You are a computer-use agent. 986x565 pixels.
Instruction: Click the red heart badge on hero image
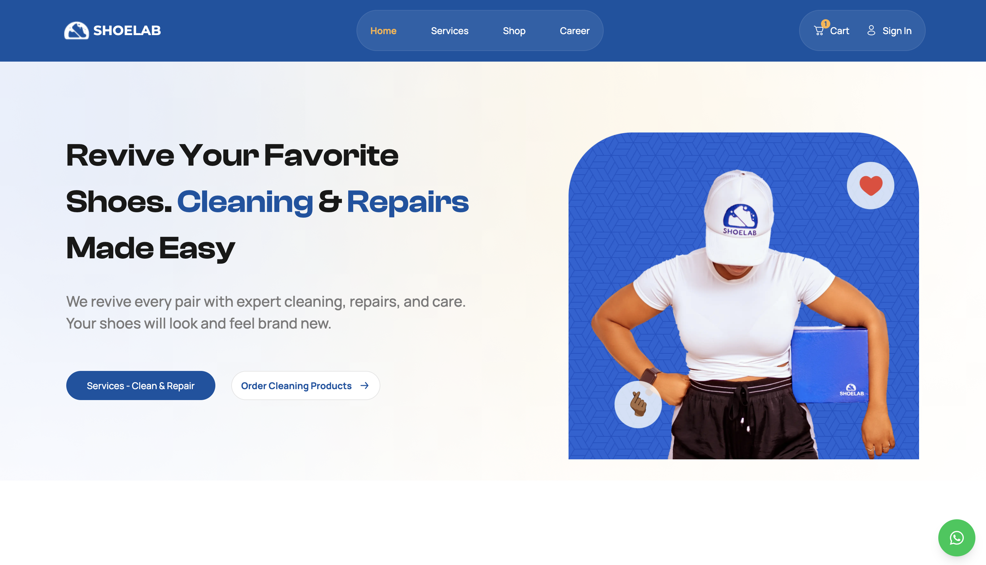click(x=870, y=185)
